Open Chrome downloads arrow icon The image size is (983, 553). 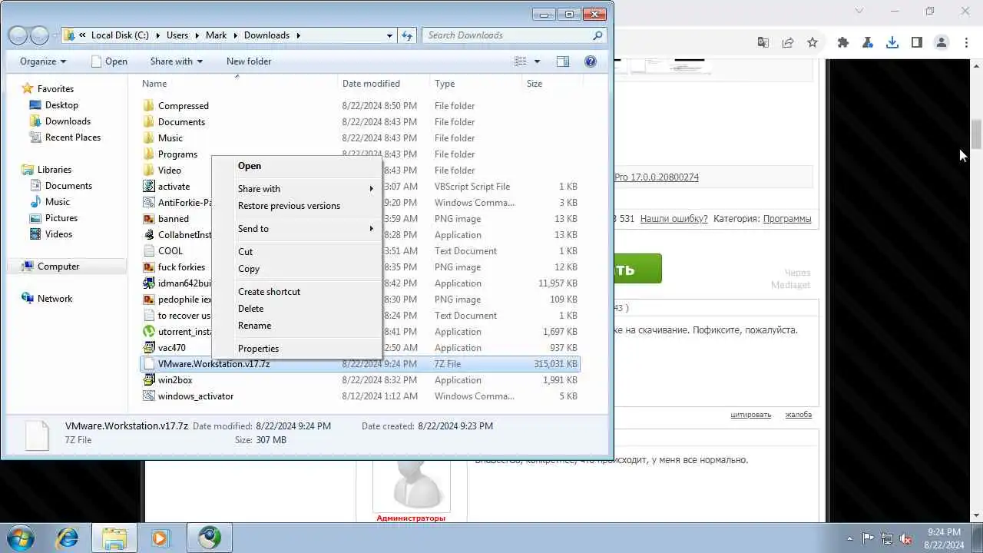coord(892,43)
